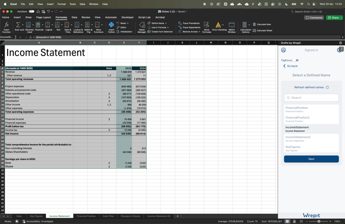Open the Python Editor
The height and width of the screenshot is (224, 345).
point(122,27)
